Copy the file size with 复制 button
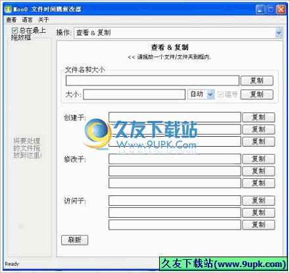Screen dimensions: 290x273 click(257, 94)
